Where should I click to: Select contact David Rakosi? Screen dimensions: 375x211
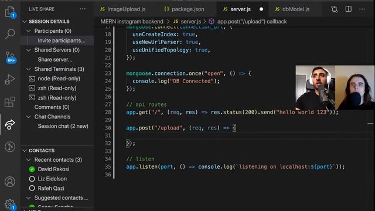[x=53, y=169]
